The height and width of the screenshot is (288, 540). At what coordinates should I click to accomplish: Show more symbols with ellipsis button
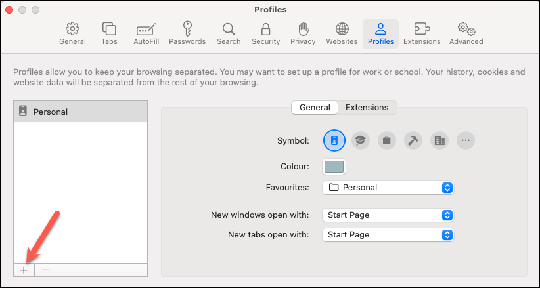tap(466, 140)
